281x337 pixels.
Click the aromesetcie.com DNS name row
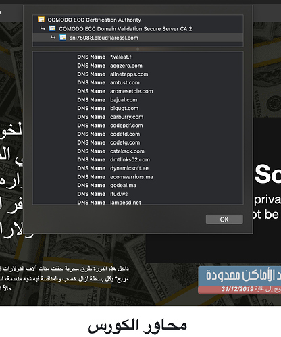point(138,91)
